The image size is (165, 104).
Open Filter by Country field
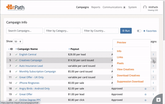coord(100,31)
